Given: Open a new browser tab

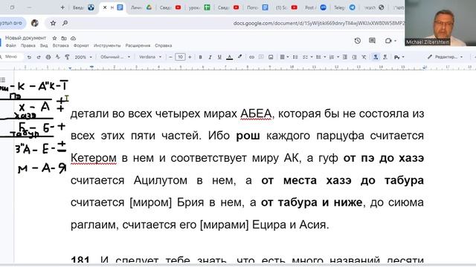Looking at the screenshot, I should click(x=62, y=7).
